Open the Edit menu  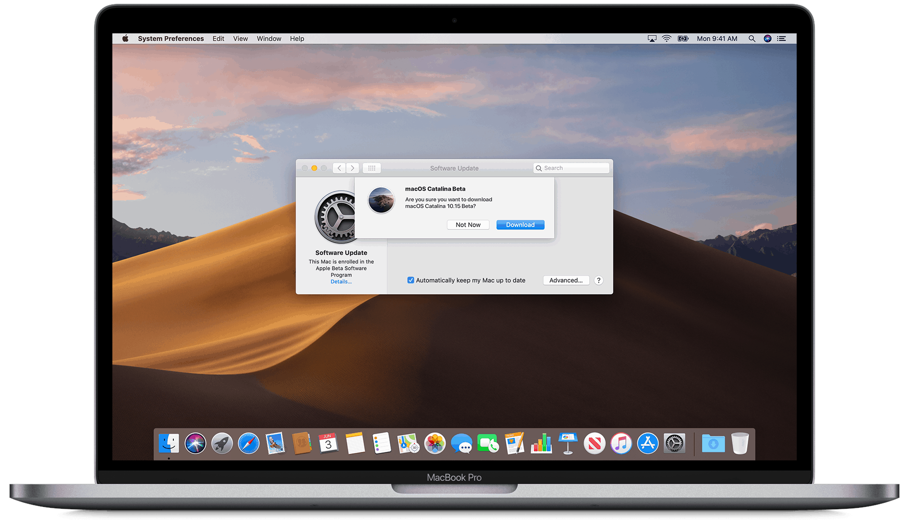coord(218,38)
